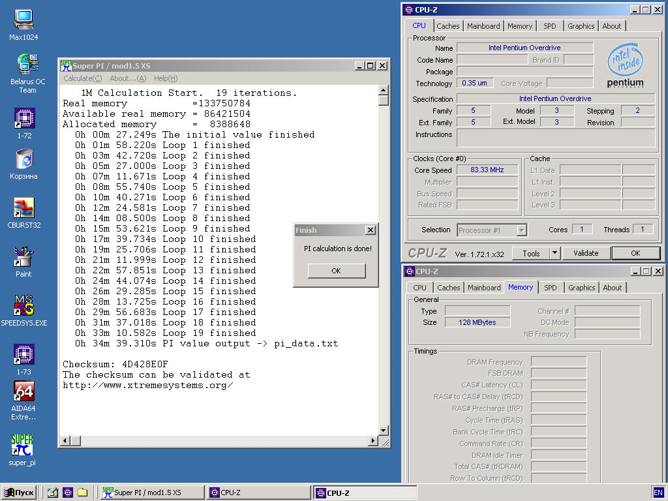
Task: Click the memory Size 128 MBytes field
Action: [x=477, y=322]
